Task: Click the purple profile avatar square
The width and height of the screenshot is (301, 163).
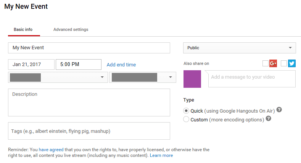Action: click(193, 79)
